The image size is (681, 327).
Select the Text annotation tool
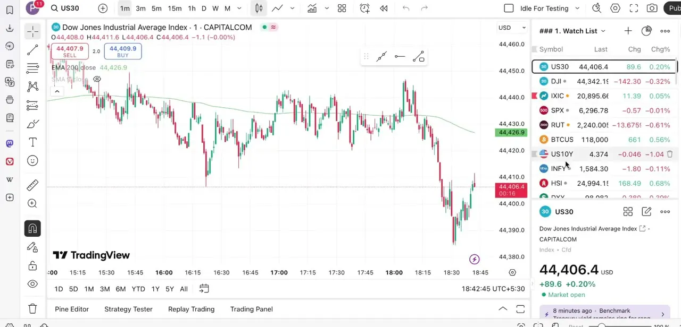32,142
